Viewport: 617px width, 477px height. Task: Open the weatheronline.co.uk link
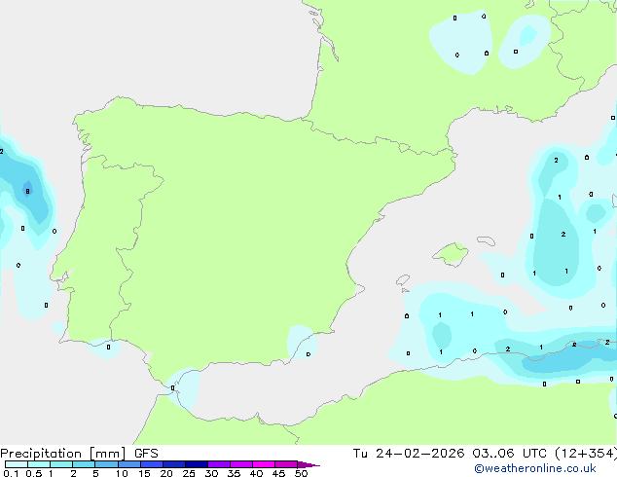coord(535,468)
